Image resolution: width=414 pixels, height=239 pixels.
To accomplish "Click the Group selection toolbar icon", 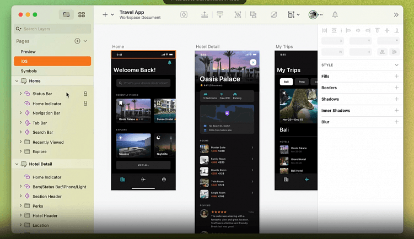I will 238,14.
